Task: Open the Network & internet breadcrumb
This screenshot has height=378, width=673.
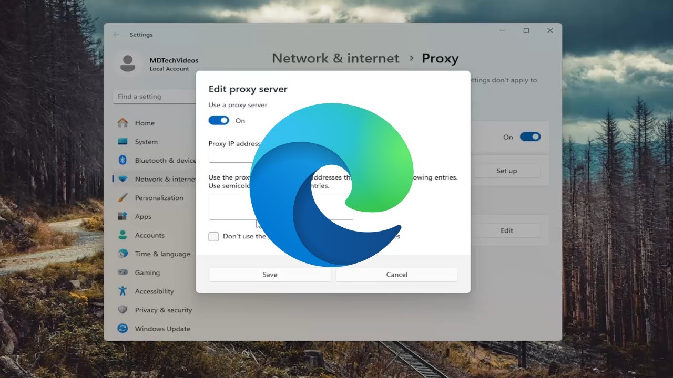Action: click(x=335, y=58)
